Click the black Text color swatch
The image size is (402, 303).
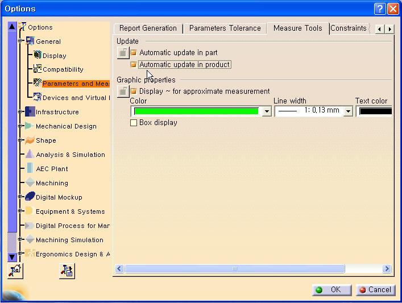pos(375,111)
